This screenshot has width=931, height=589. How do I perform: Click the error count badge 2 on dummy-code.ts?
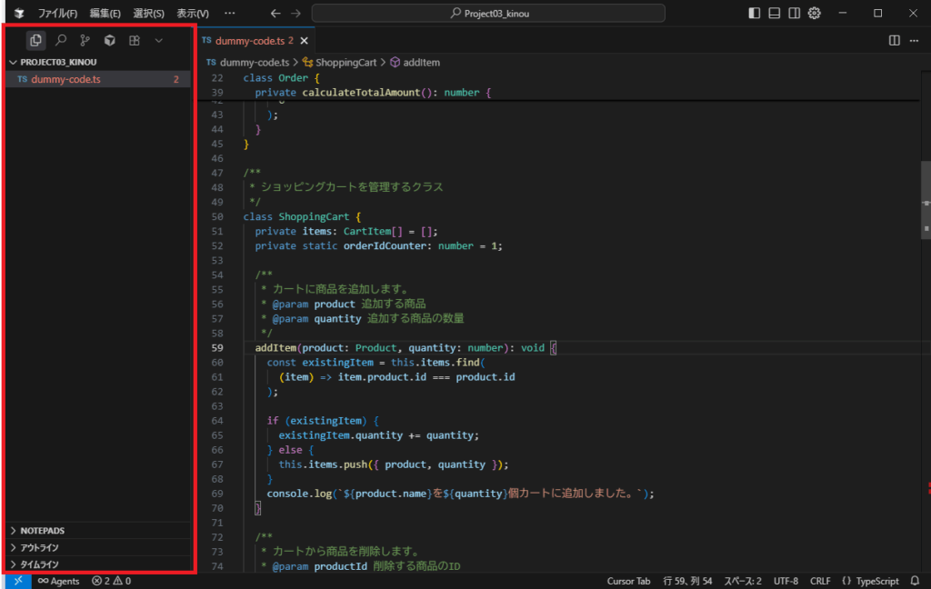coord(176,79)
